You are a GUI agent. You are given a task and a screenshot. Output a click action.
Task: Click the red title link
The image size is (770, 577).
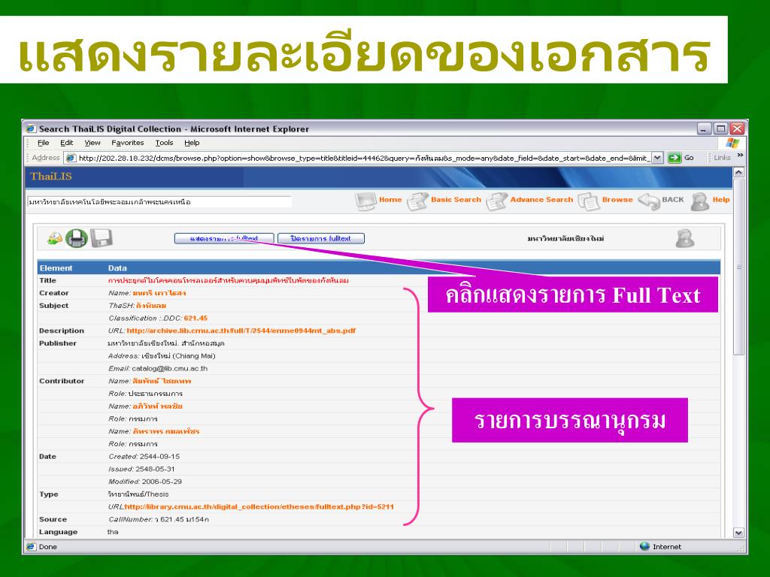(x=229, y=281)
